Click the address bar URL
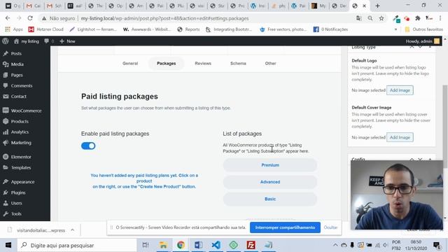Screen dimensions: 448x252 164,18
